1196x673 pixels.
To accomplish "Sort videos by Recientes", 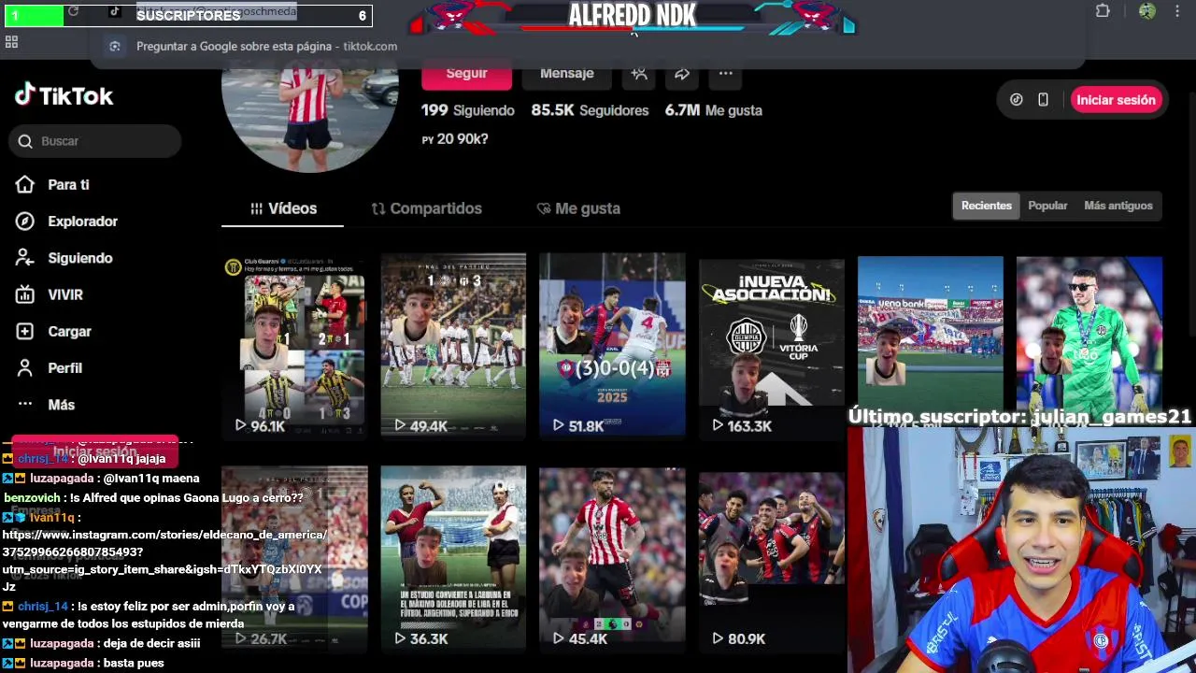I will (x=987, y=206).
